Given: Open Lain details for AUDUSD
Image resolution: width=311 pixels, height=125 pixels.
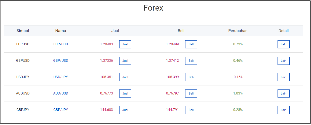Looking at the screenshot, I should (283, 93).
